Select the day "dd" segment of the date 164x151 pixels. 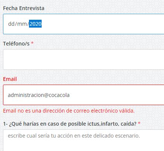(x=11, y=24)
